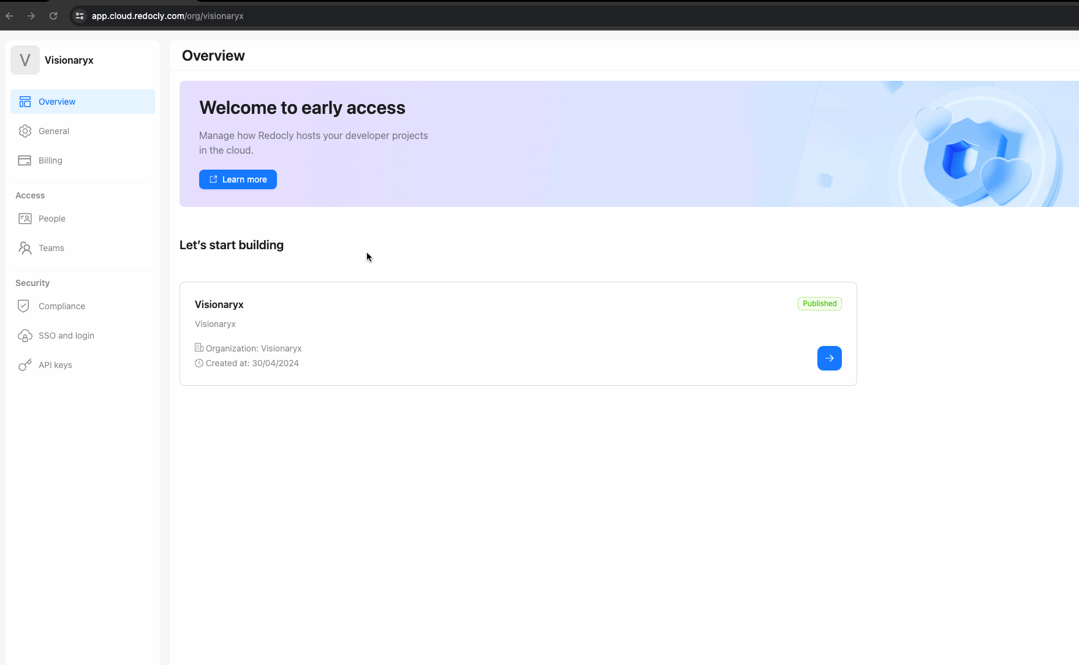This screenshot has height=665, width=1079.
Task: Click the People contact card icon
Action: tap(25, 219)
